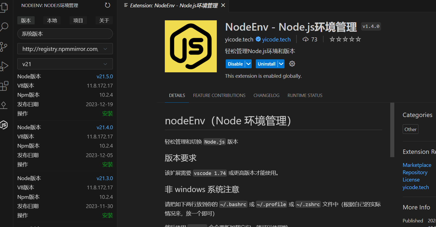
Task: Open the Search view in activity bar
Action: point(4,27)
